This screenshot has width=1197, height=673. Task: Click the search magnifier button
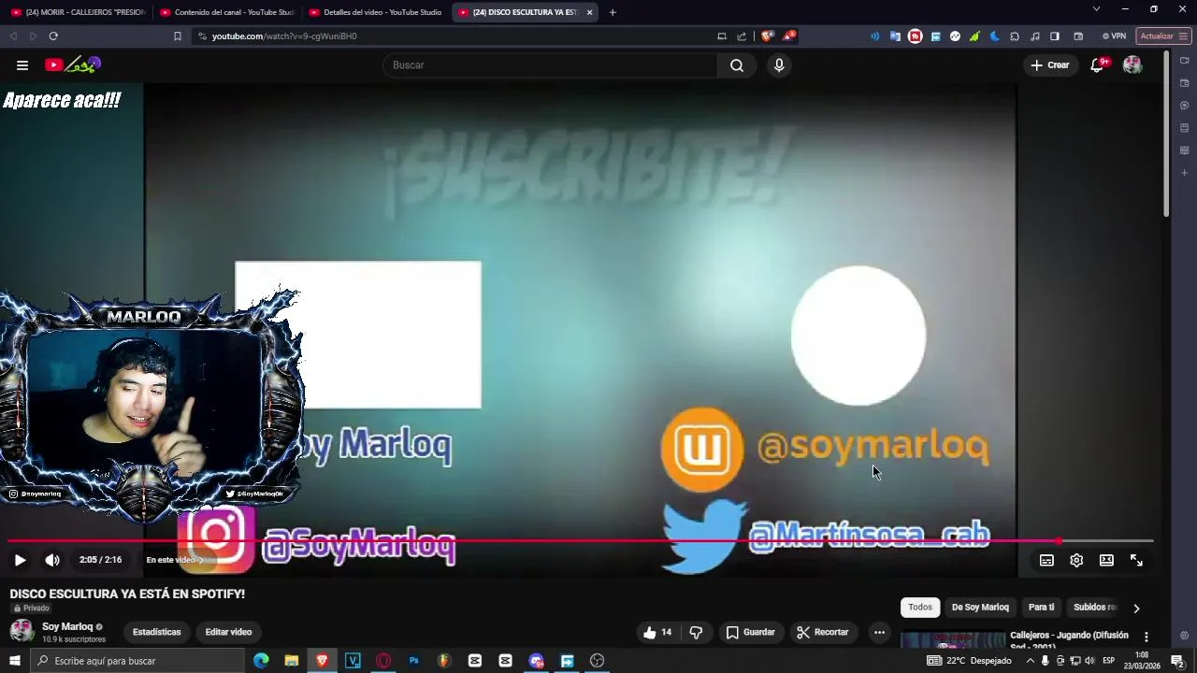pyautogui.click(x=737, y=65)
